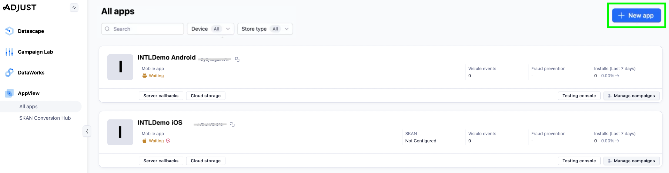Copy the INTLDemo Android app token

pos(237,60)
